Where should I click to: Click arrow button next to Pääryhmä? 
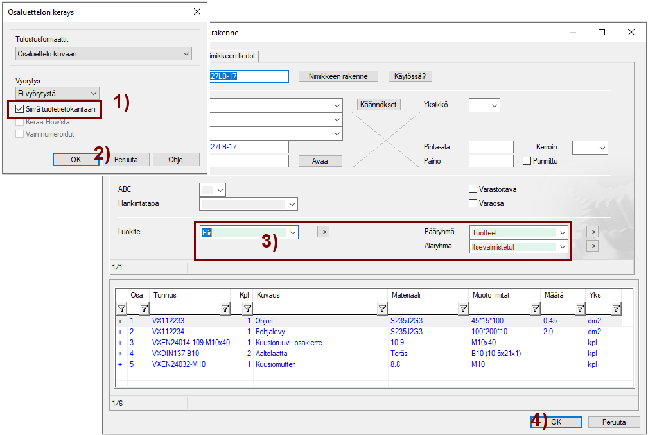pos(592,232)
